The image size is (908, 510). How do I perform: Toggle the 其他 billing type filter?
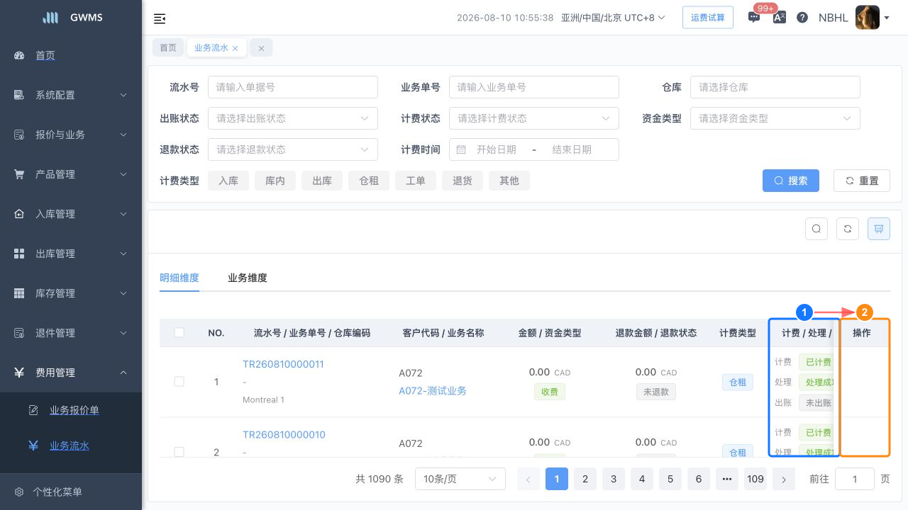click(x=509, y=181)
